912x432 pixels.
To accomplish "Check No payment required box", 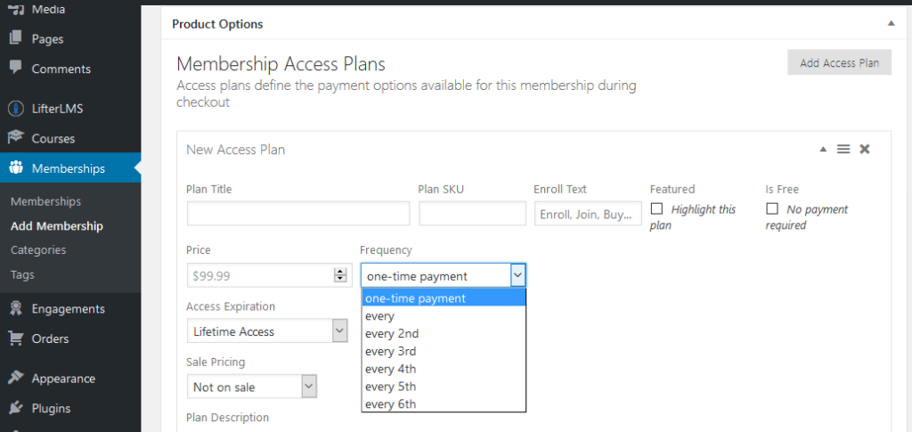I will [x=772, y=208].
